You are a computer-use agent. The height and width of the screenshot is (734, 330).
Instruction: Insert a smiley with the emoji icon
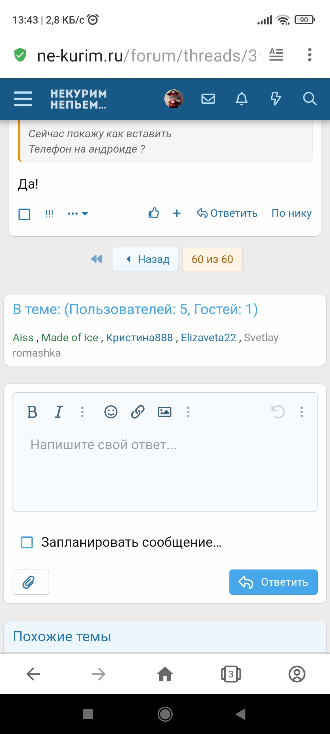(x=111, y=412)
